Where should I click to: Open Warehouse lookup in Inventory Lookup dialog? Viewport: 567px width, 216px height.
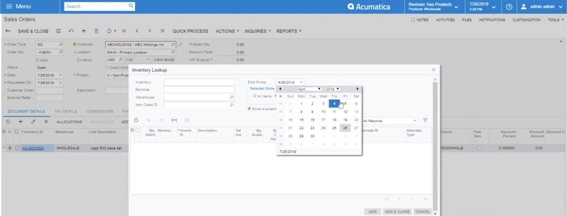pyautogui.click(x=231, y=97)
